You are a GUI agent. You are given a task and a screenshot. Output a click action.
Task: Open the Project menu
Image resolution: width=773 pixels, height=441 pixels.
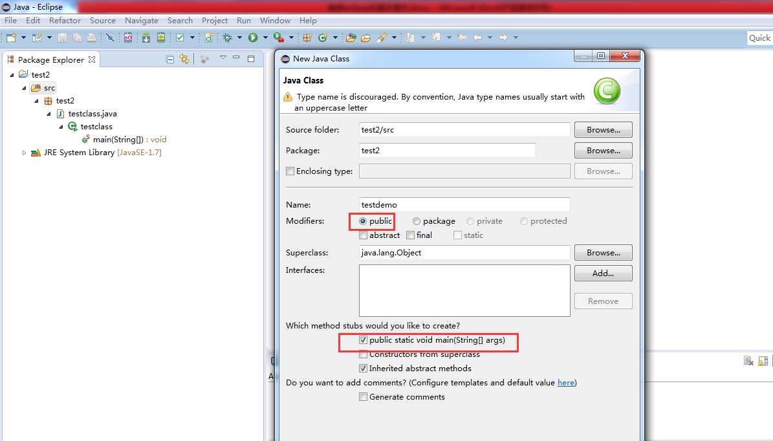215,20
